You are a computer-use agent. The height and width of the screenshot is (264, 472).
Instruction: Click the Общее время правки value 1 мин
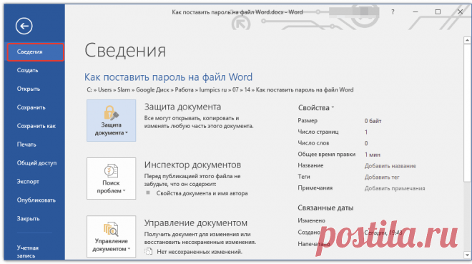tap(373, 155)
